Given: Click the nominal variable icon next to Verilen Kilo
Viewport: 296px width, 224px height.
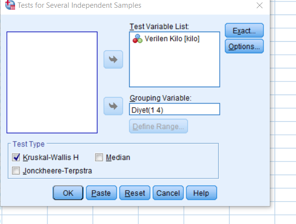Looking at the screenshot, I should [137, 39].
